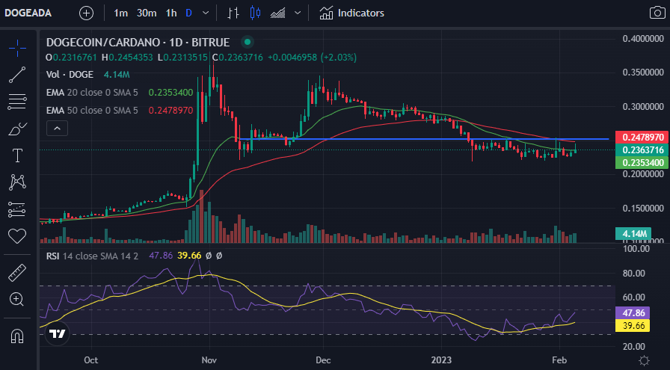The width and height of the screenshot is (670, 370).
Task: Select the Text annotation tool
Action: click(17, 155)
